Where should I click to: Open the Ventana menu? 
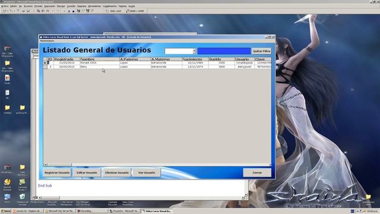tap(123, 6)
